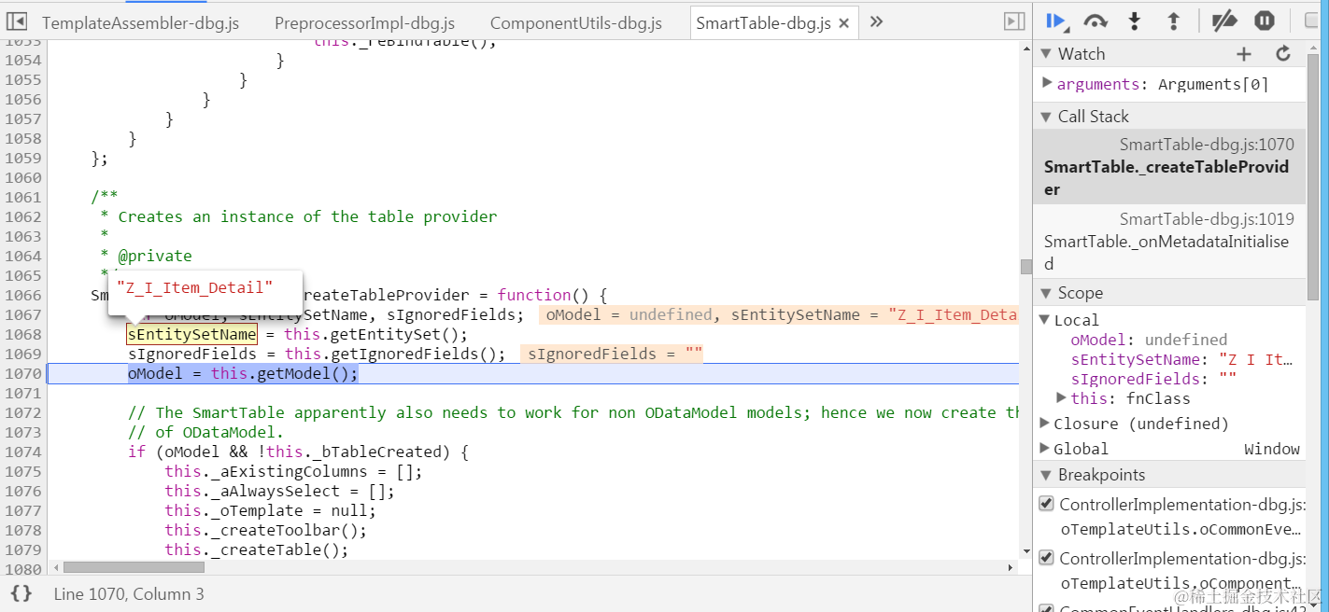
Task: Open SmartTable-dbg.js:1070 location link
Action: [x=1207, y=145]
